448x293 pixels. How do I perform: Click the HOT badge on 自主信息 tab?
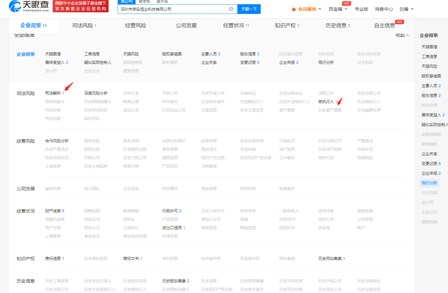[399, 22]
